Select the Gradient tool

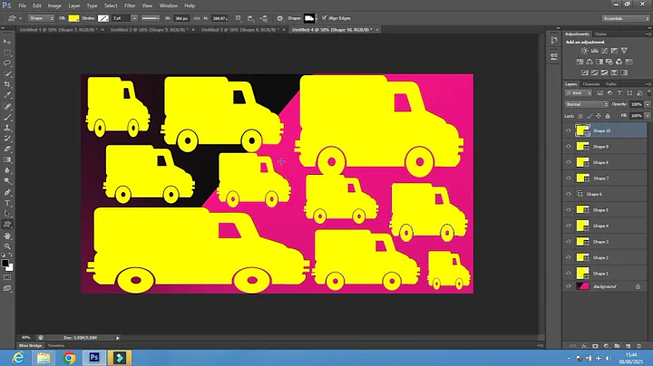click(7, 159)
